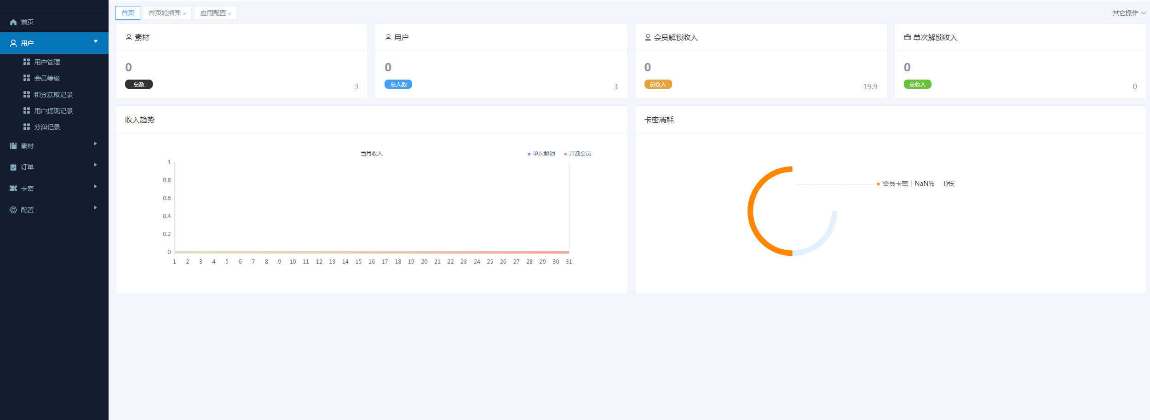Image resolution: width=1150 pixels, height=420 pixels.
Task: Toggle the 开通会员 series in the chart legend
Action: click(578, 154)
